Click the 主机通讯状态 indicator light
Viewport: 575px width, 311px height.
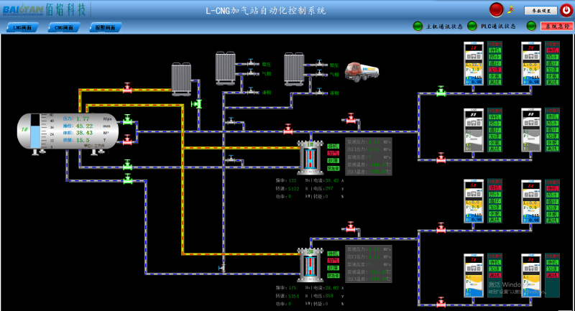point(418,27)
